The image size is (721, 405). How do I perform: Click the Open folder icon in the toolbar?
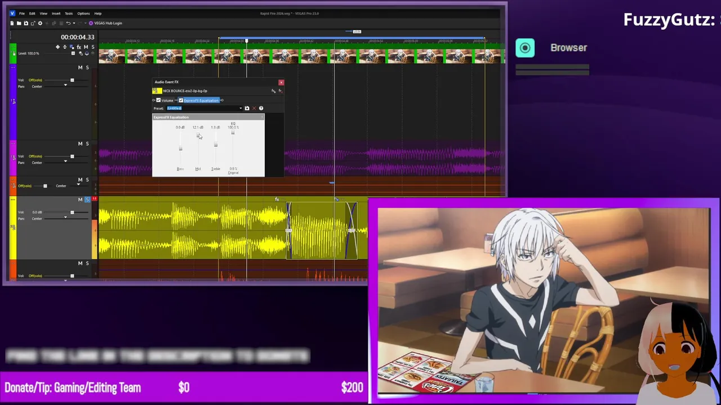[x=19, y=23]
